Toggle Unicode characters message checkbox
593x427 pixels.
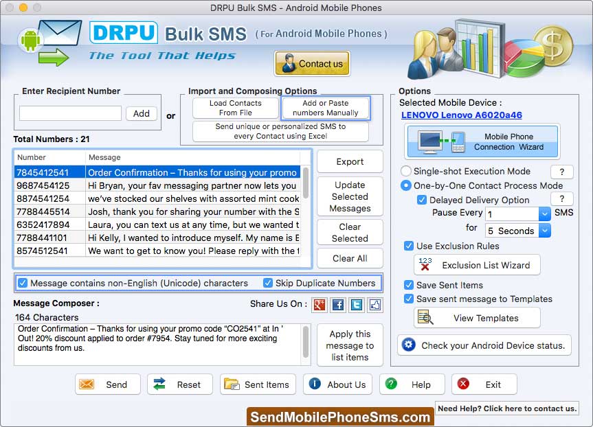[x=23, y=283]
